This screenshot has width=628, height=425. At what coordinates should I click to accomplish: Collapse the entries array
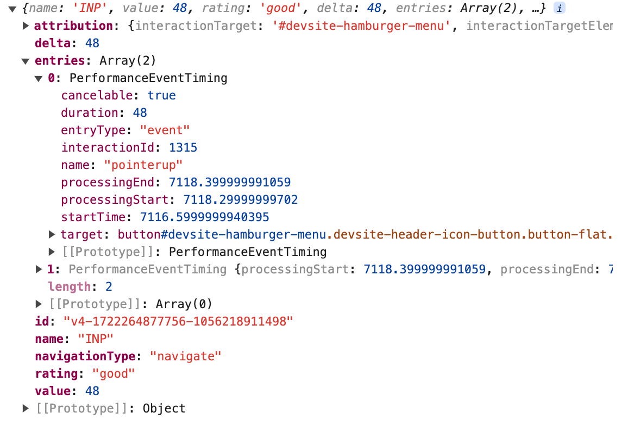click(26, 61)
